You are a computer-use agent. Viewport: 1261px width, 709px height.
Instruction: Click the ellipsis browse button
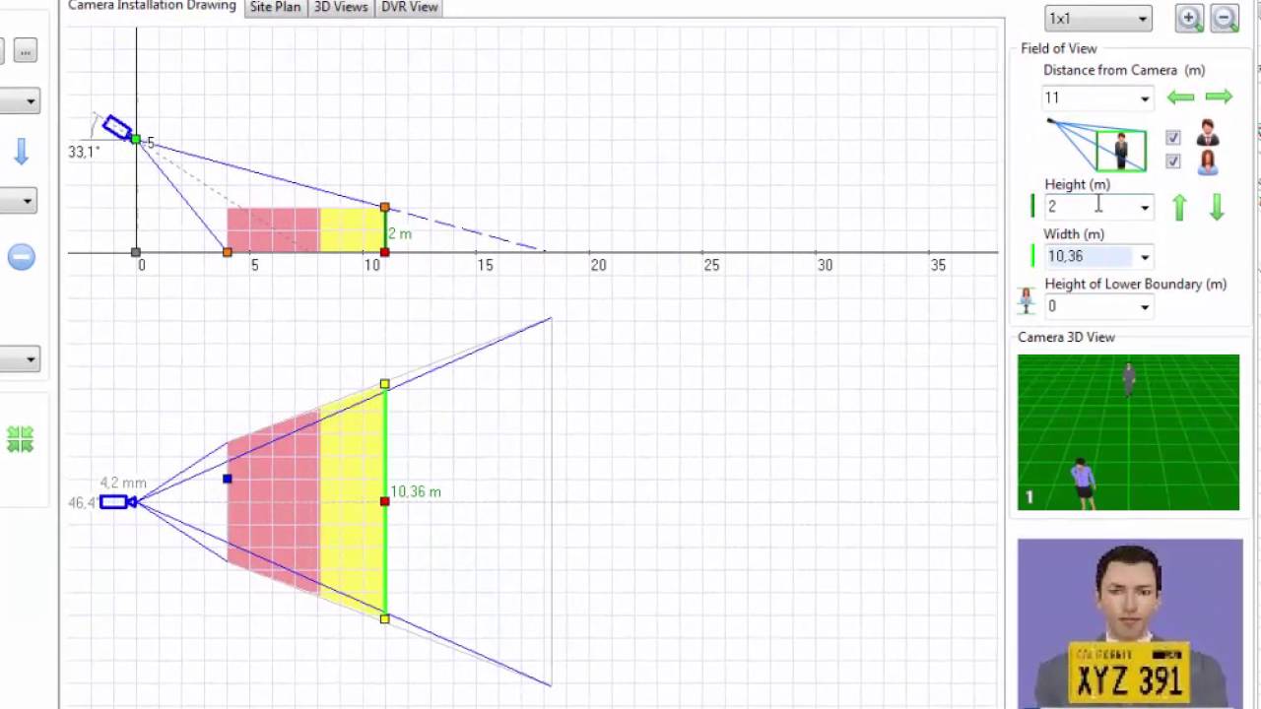[x=26, y=50]
